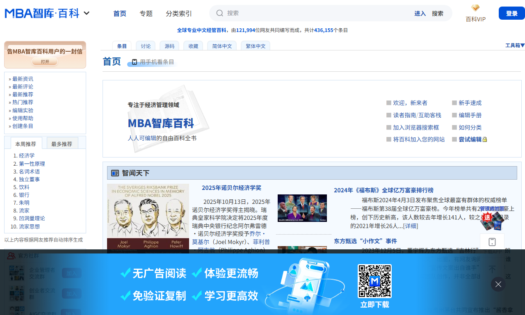Open 经济学 recommended entry
The width and height of the screenshot is (525, 315).
[x=27, y=155]
